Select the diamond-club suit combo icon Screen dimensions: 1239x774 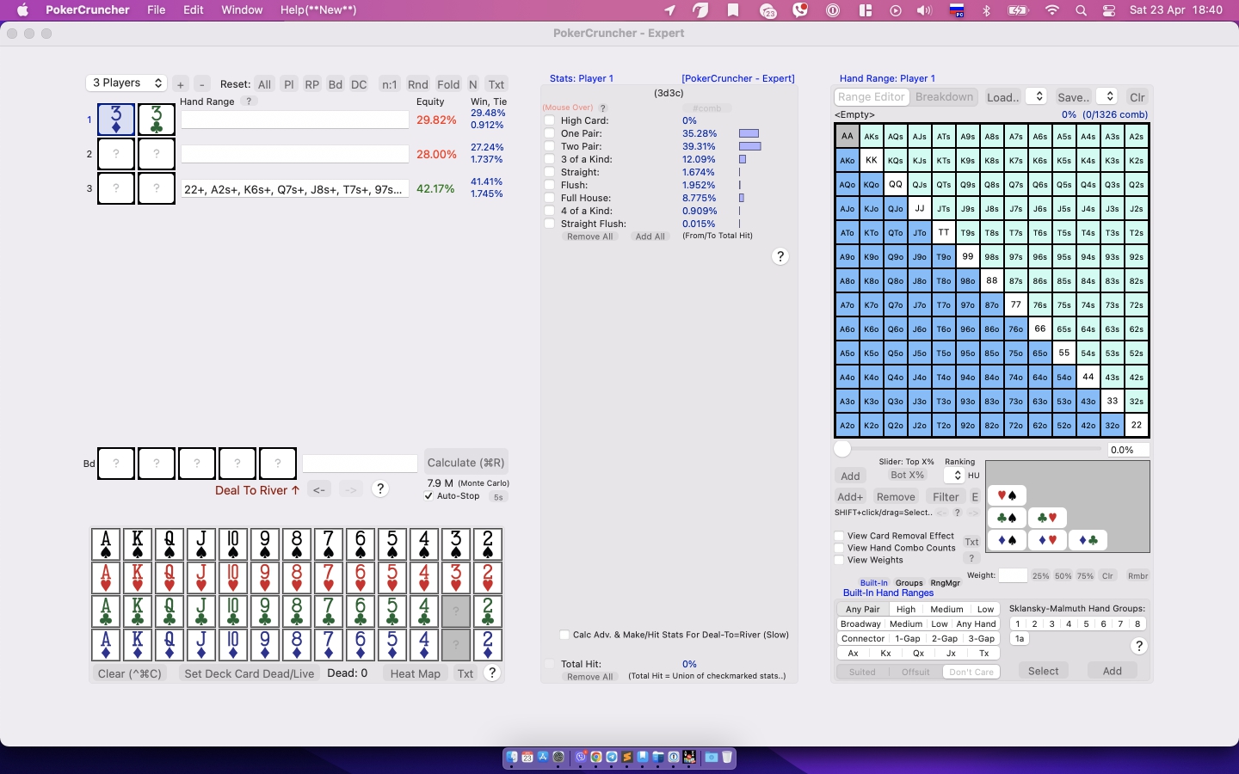pos(1088,540)
